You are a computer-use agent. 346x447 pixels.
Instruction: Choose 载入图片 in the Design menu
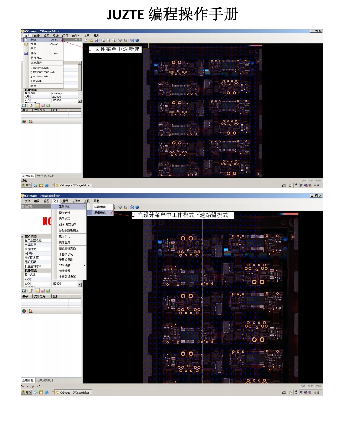pos(69,237)
